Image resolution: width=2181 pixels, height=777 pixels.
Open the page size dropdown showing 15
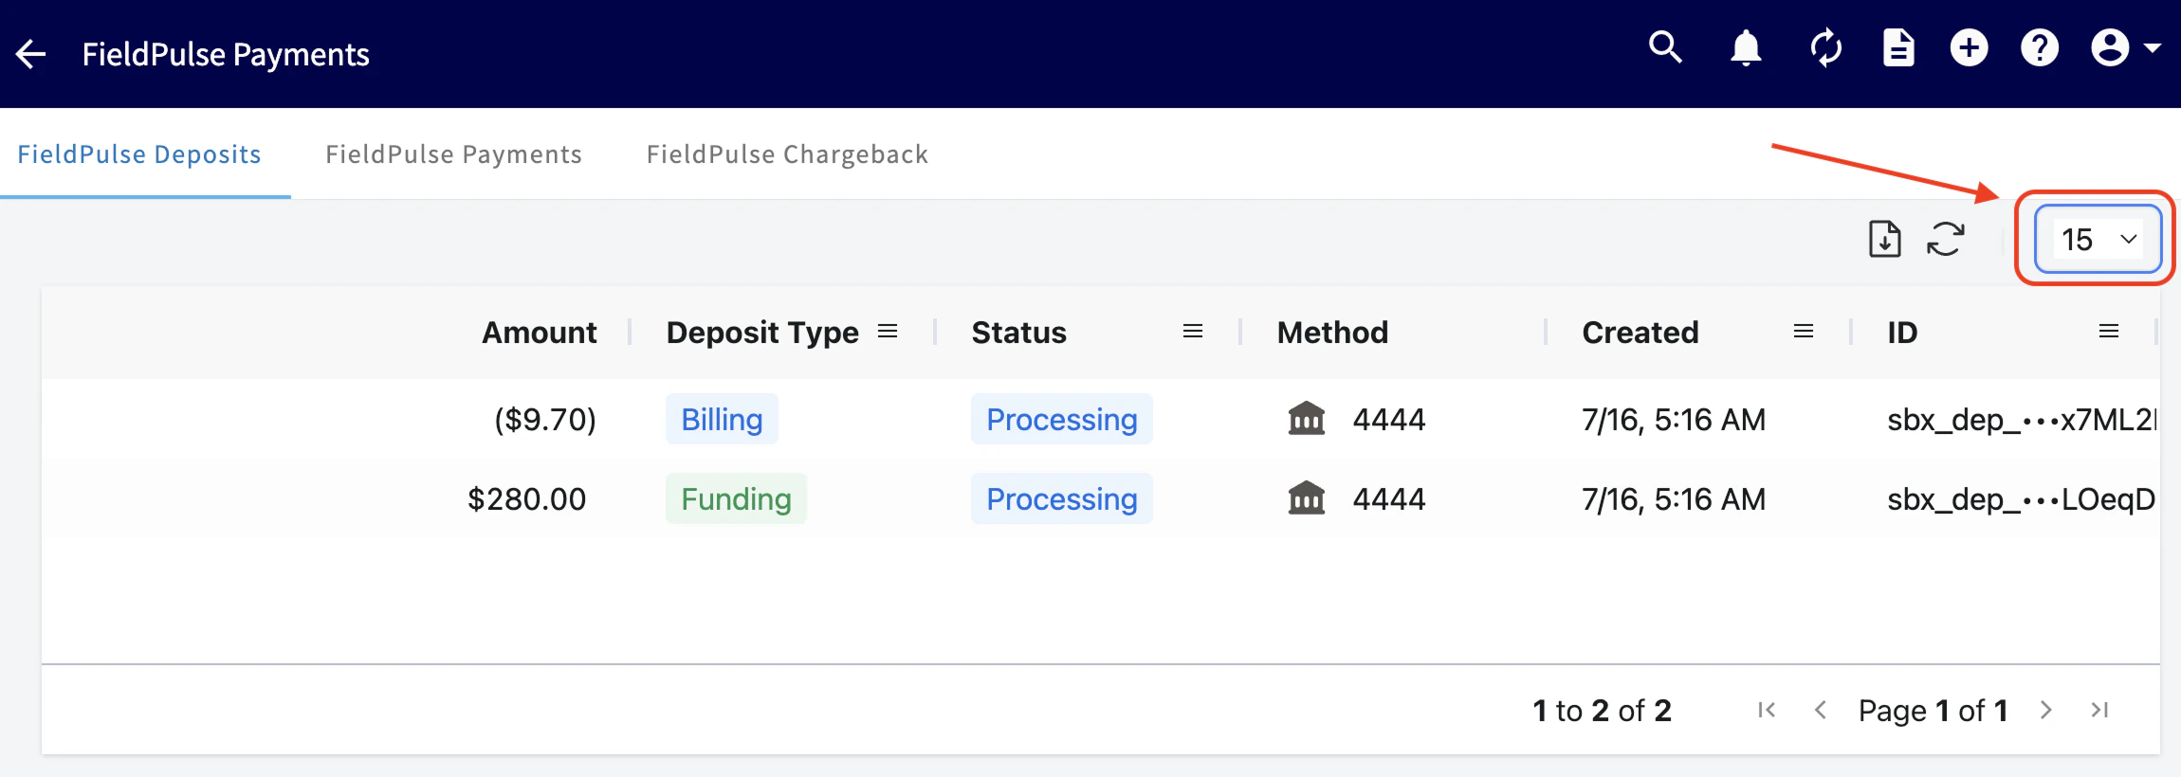tap(2099, 240)
